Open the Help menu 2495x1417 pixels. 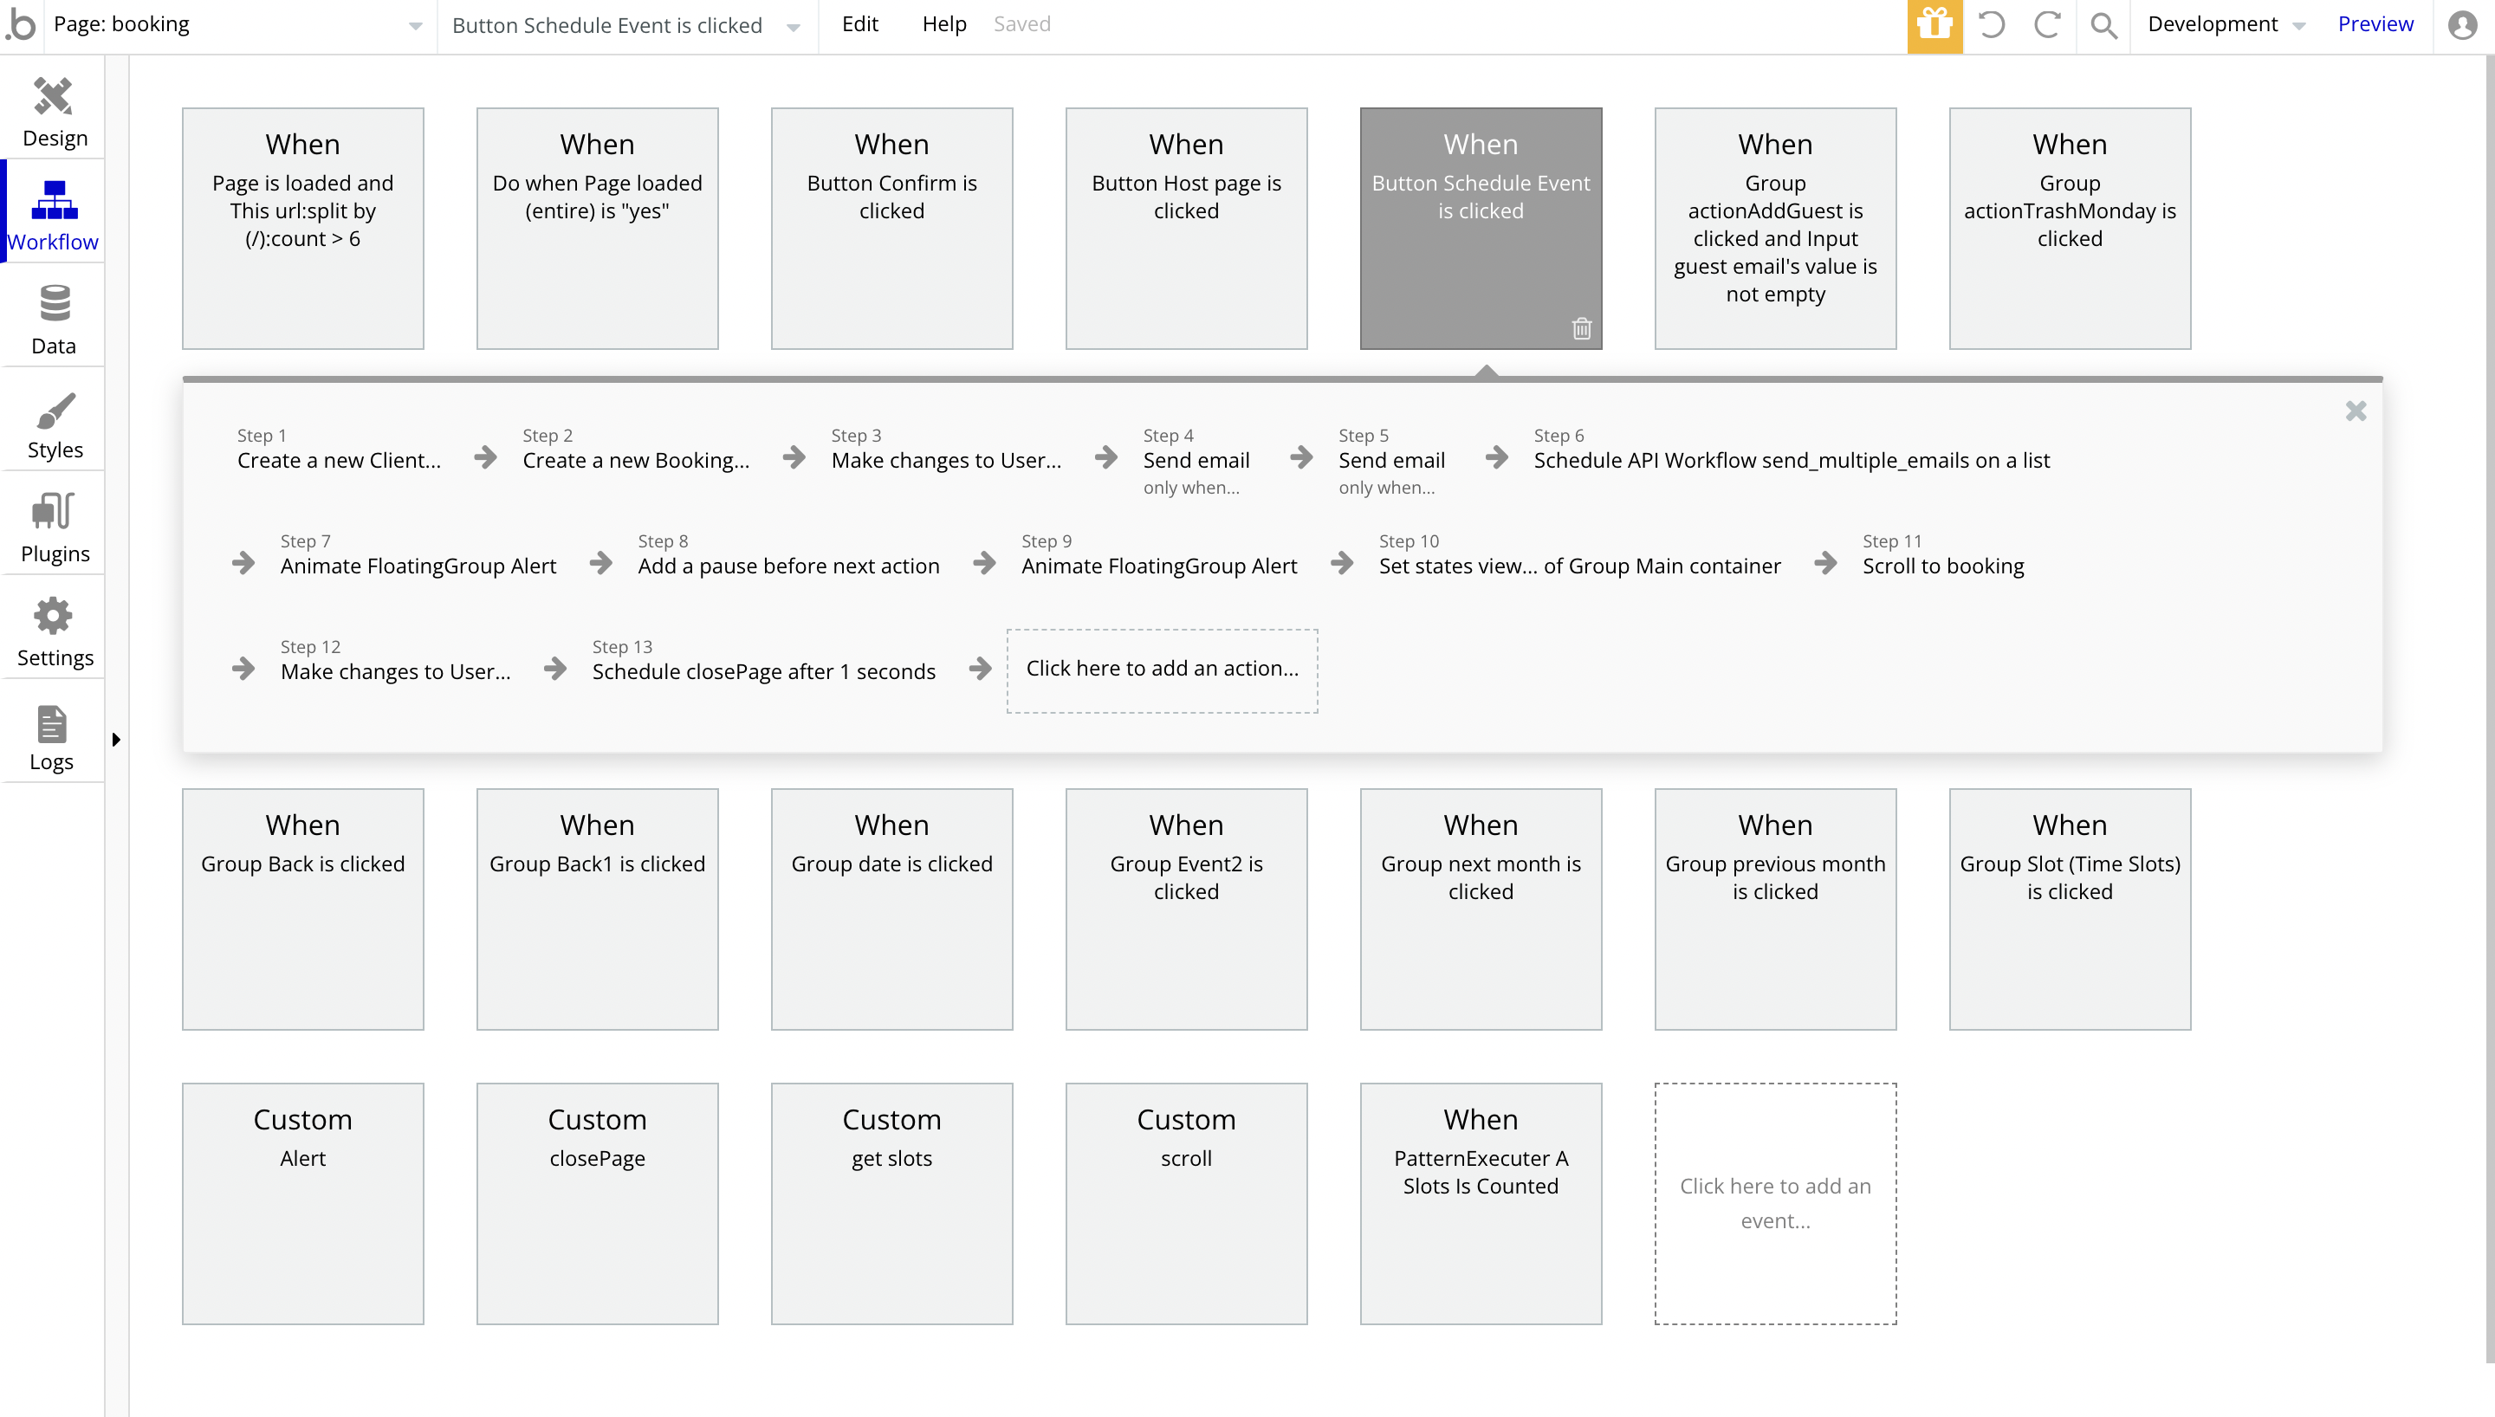pos(943,24)
